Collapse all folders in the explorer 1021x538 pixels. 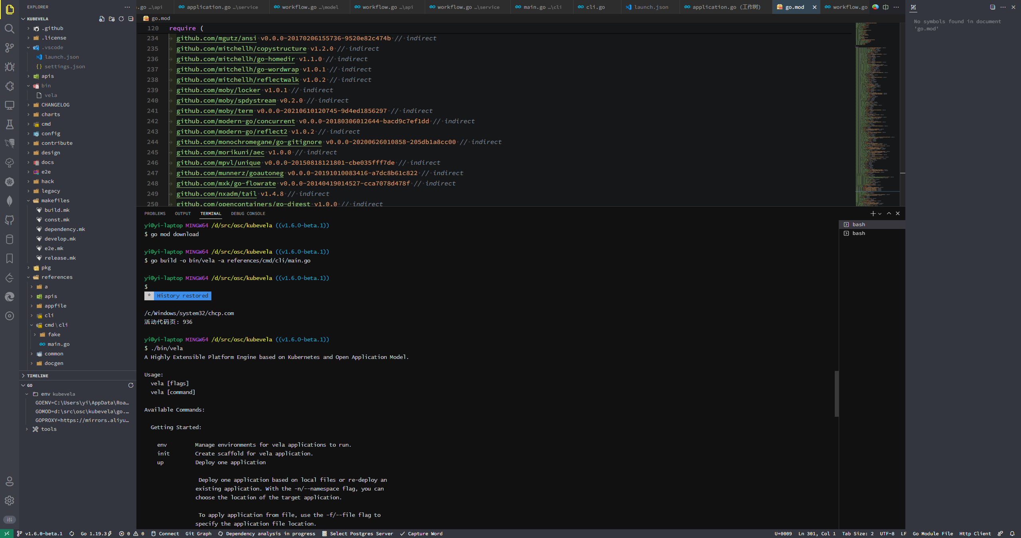pos(130,19)
